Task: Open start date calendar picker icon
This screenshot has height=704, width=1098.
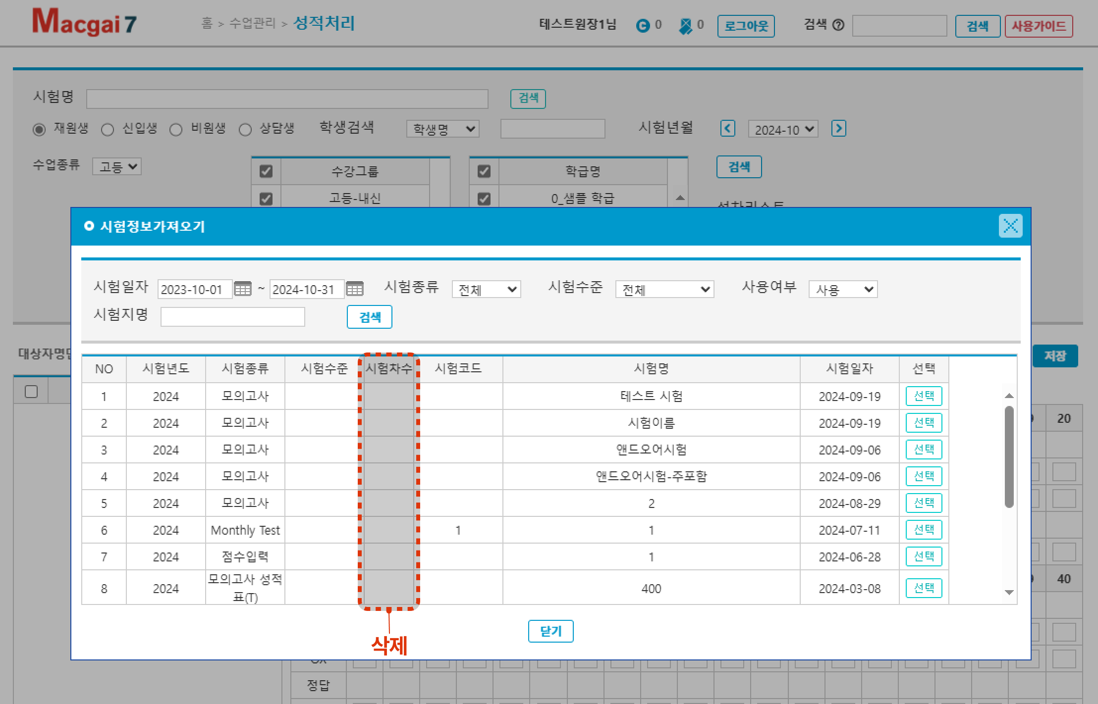Action: coord(242,289)
